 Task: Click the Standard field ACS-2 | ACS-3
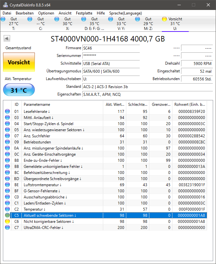point(148,87)
